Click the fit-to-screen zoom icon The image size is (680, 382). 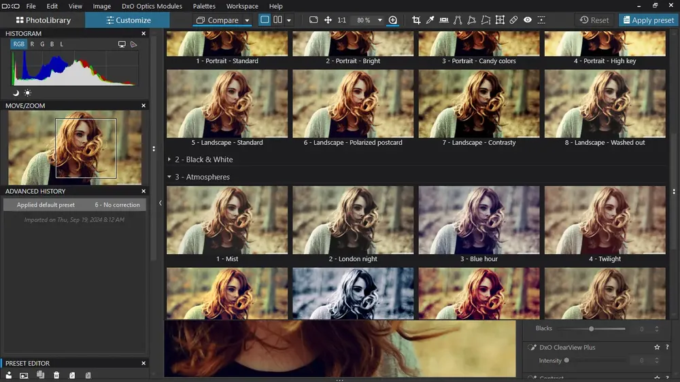(x=313, y=20)
